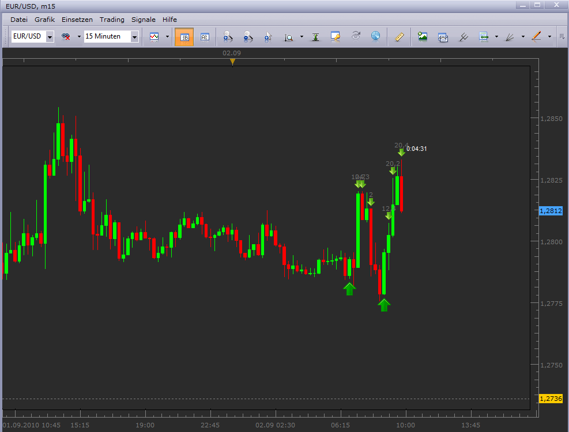Screen dimensions: 569x432
Task: Toggle the ask chart mode button
Action: tap(205, 37)
